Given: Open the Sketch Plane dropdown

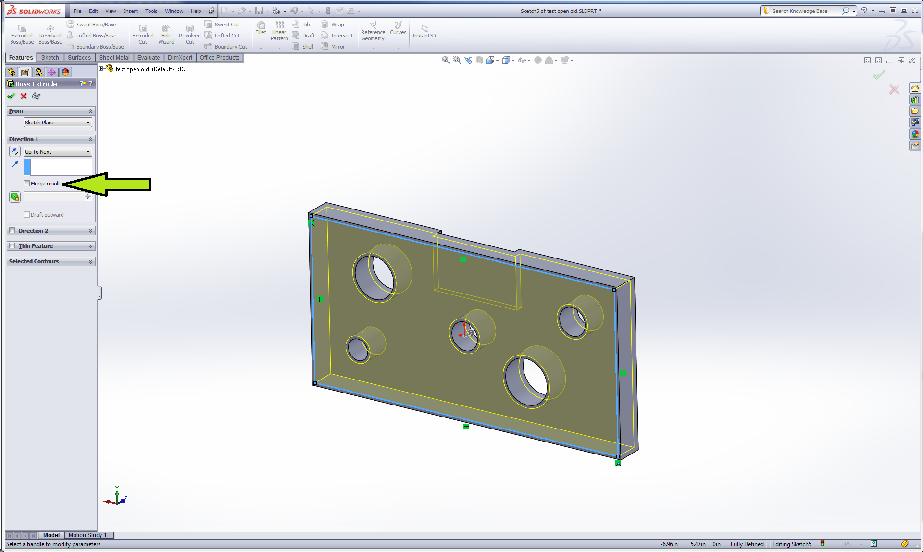Looking at the screenshot, I should pos(58,123).
